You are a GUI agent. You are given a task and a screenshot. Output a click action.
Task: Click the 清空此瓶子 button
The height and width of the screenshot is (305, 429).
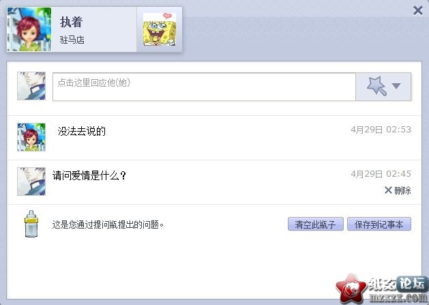(316, 224)
